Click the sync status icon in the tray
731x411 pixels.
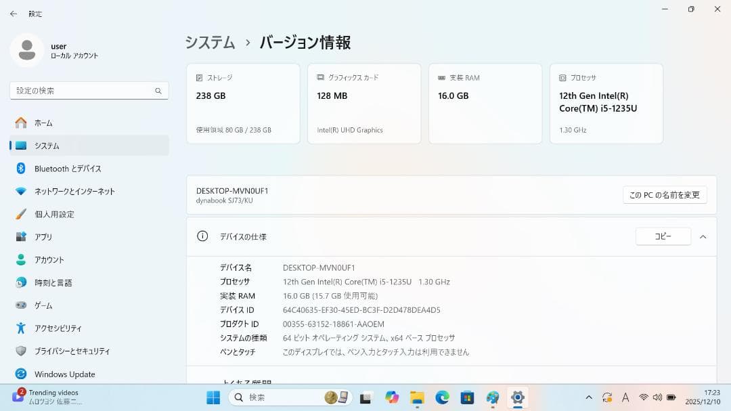[x=607, y=397]
